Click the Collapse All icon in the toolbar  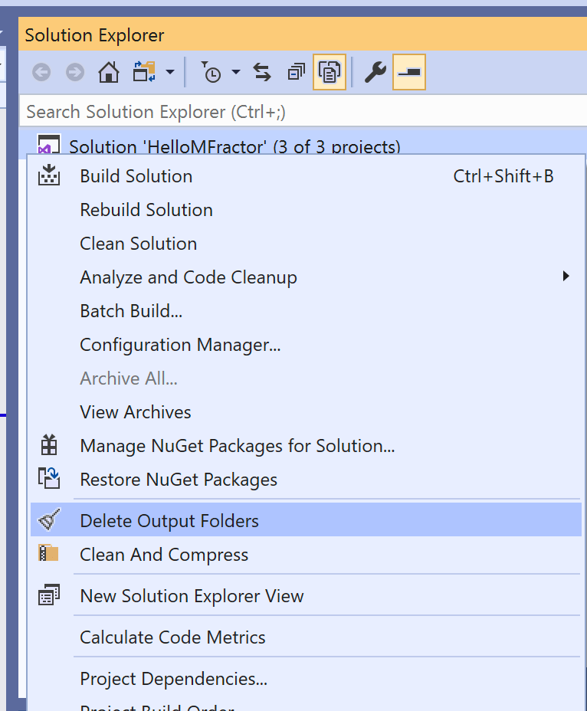(x=296, y=73)
